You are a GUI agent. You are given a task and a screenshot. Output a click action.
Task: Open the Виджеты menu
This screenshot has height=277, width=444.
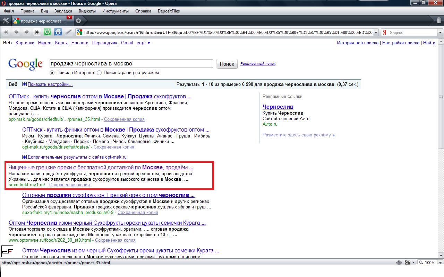(x=87, y=11)
